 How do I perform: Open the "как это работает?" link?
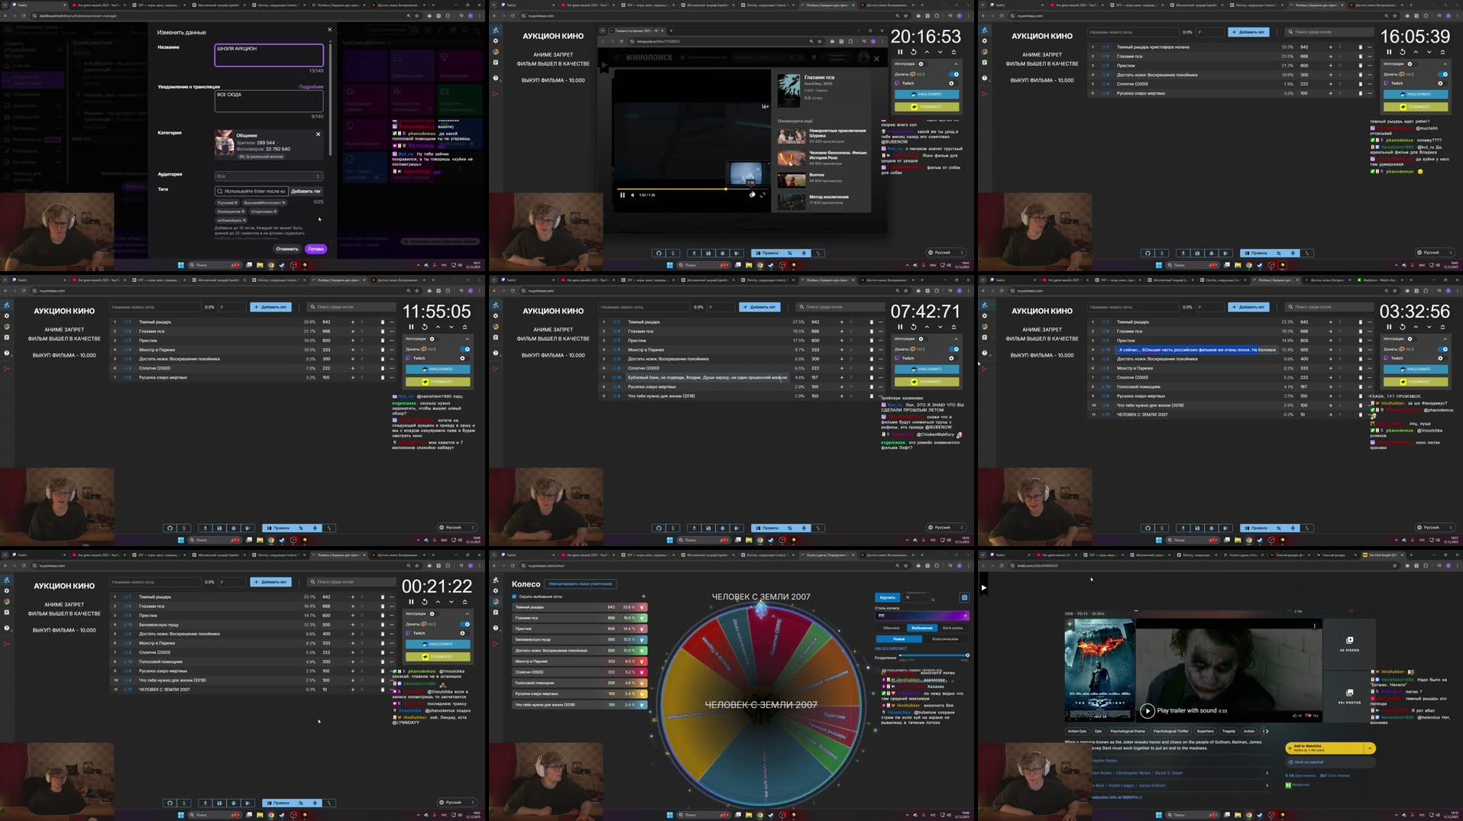pos(892,648)
